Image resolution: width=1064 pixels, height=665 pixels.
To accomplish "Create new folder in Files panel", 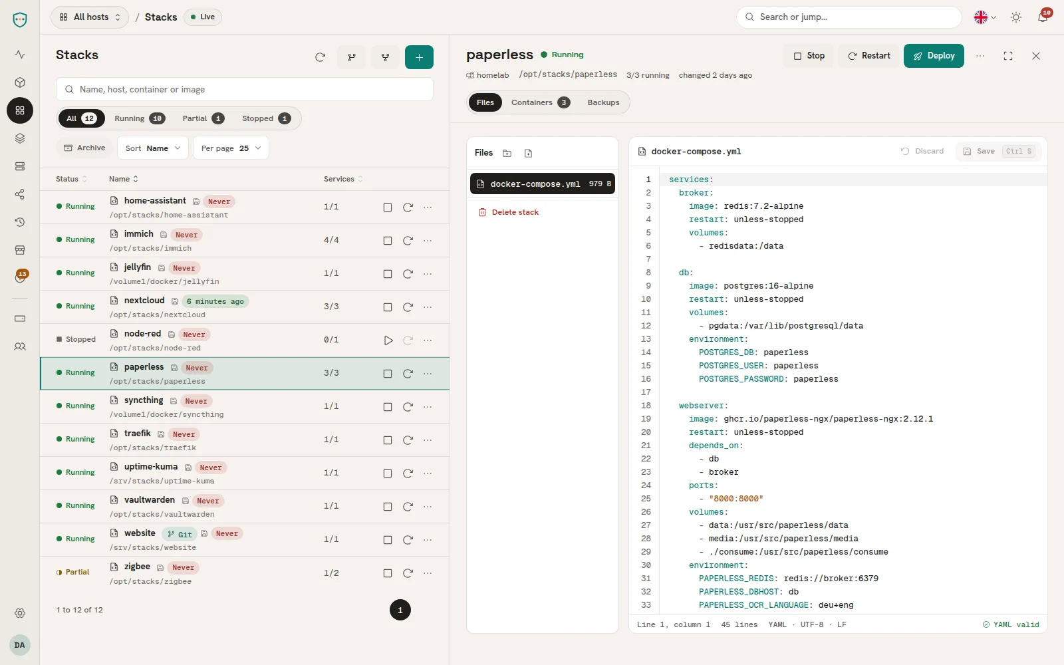I will click(x=507, y=154).
